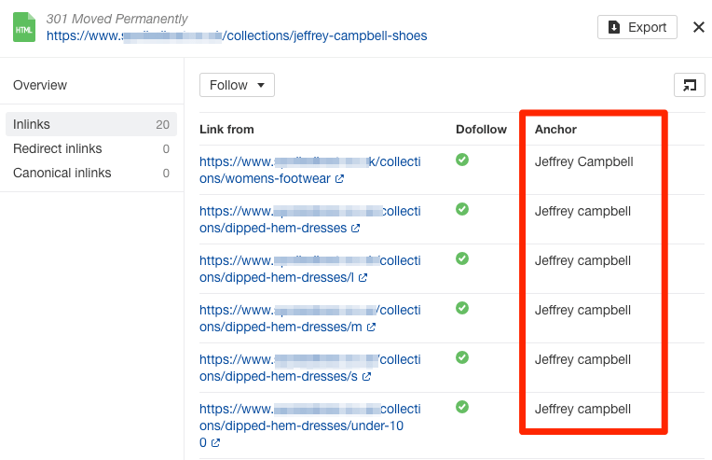Open the womens-footwear collection link

point(309,169)
